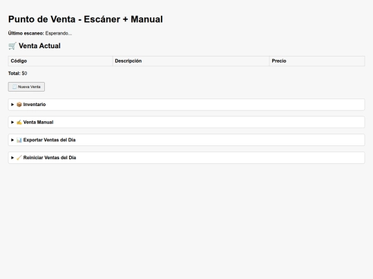
Task: Click the Código column header
Action: (x=60, y=61)
